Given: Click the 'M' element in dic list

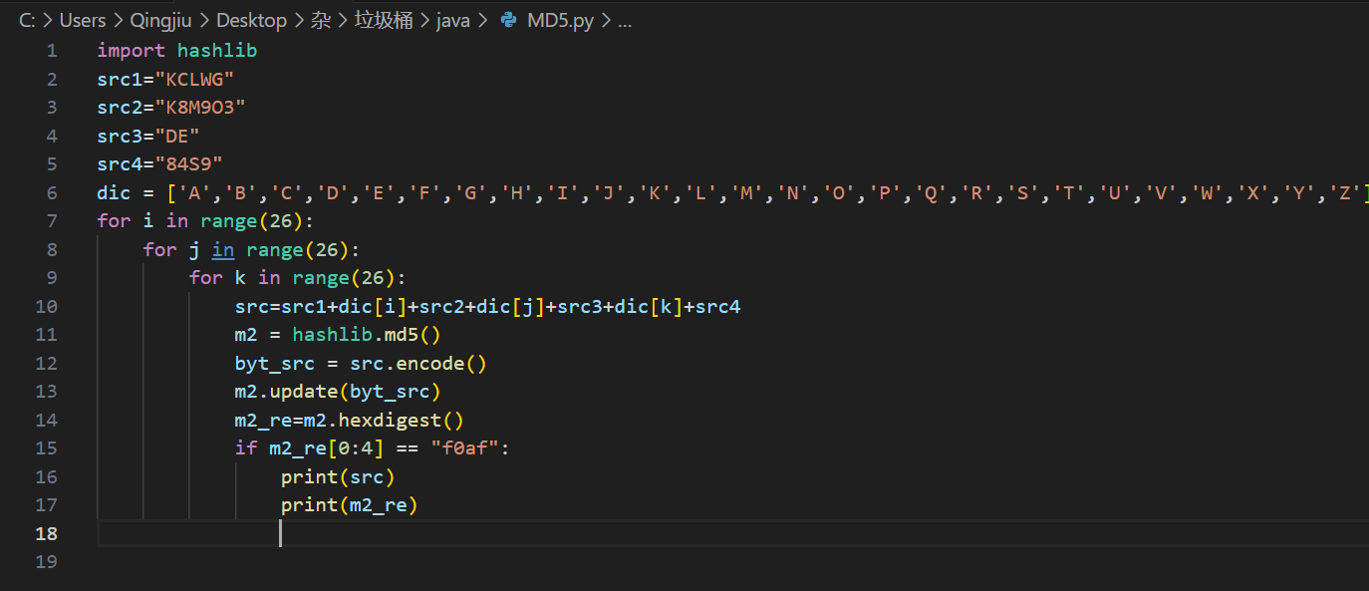Looking at the screenshot, I should [x=745, y=192].
